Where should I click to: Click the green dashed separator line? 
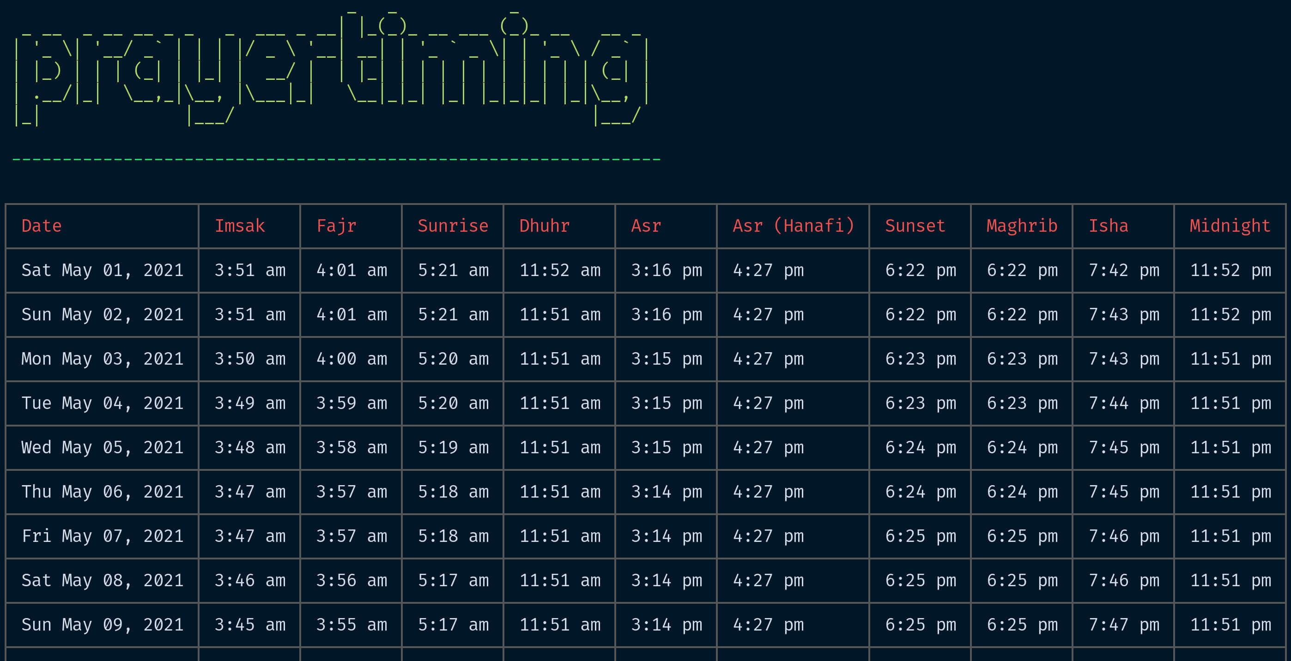(x=336, y=159)
